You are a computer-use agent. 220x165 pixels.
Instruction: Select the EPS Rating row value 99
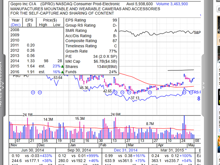(115, 20)
